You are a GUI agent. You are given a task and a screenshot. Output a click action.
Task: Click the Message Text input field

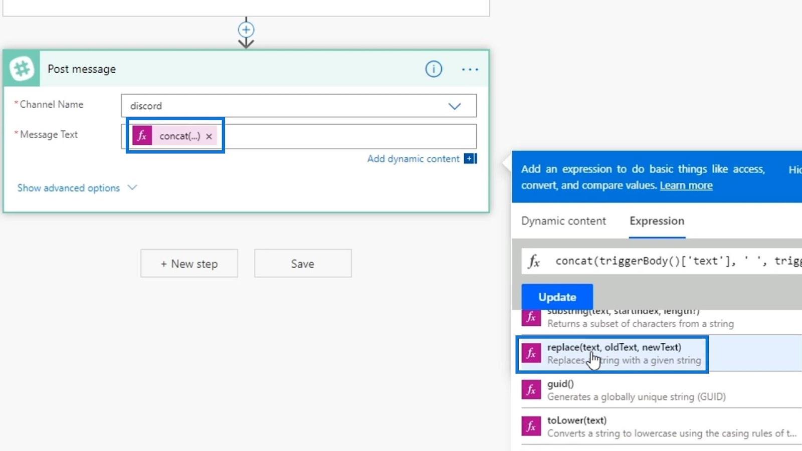click(299, 136)
